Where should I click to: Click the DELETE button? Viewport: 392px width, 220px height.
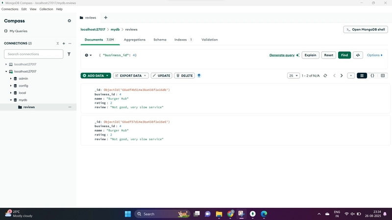pyautogui.click(x=185, y=76)
